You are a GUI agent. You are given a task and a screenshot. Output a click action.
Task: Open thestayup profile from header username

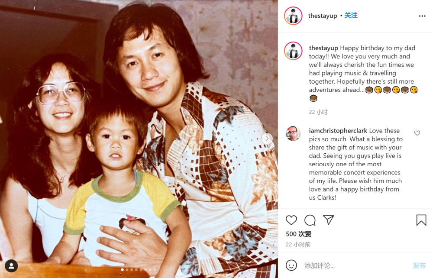click(x=323, y=16)
